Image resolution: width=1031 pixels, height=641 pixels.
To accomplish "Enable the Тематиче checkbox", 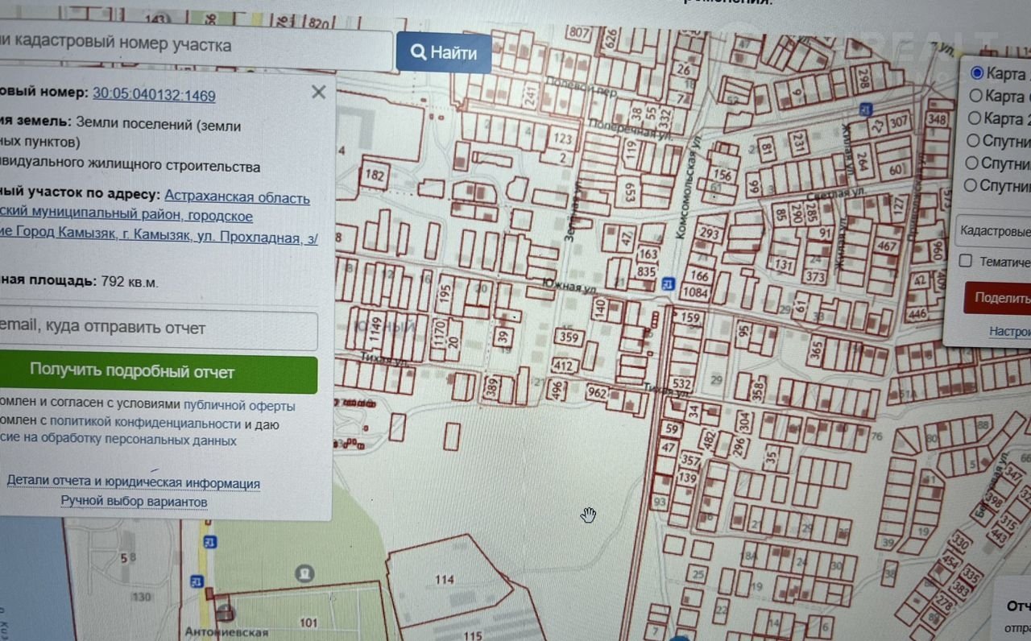I will pos(966,261).
